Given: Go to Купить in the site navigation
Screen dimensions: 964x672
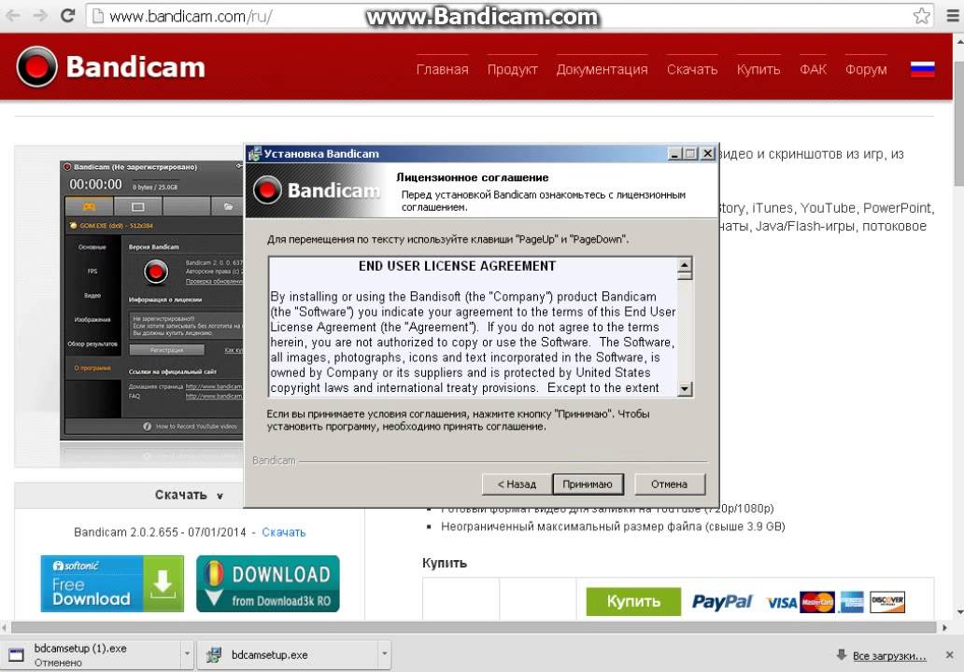Looking at the screenshot, I should tap(758, 69).
